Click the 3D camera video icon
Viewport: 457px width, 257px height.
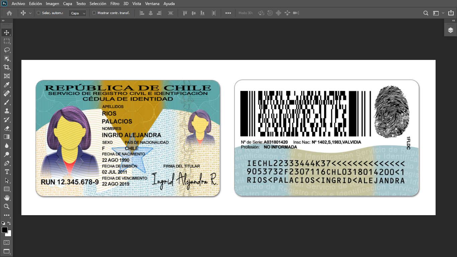point(296,13)
